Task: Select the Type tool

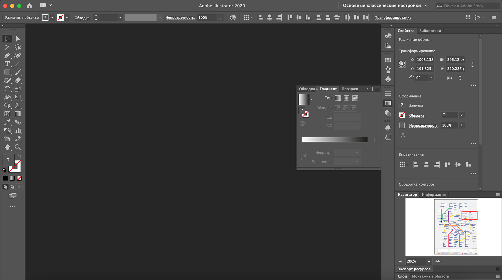Action: pyautogui.click(x=7, y=64)
